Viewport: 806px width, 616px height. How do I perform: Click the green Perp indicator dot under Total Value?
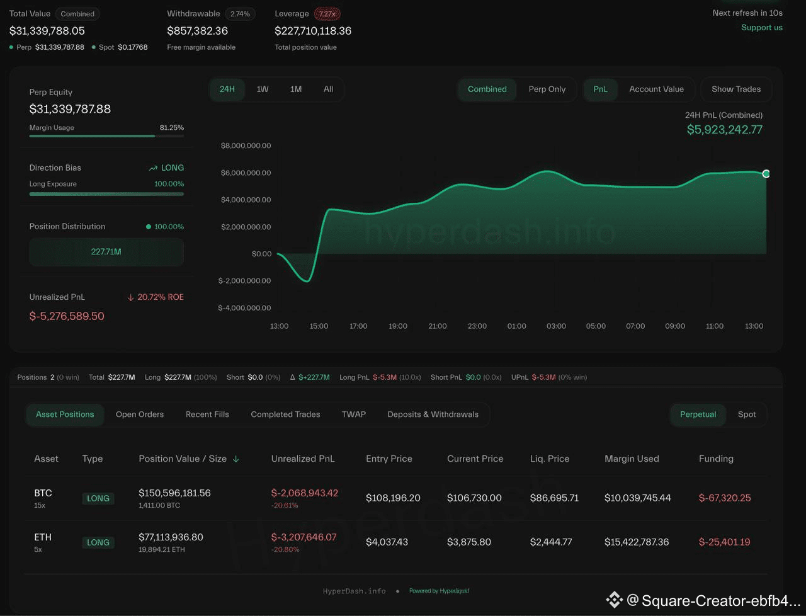pyautogui.click(x=11, y=47)
